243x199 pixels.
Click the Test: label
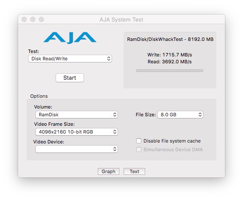tap(34, 51)
